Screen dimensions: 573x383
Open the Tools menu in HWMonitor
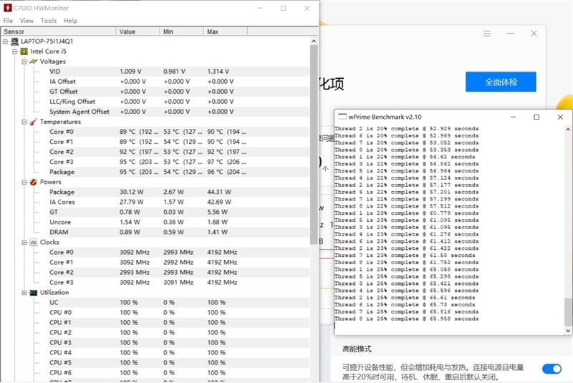[x=48, y=21]
